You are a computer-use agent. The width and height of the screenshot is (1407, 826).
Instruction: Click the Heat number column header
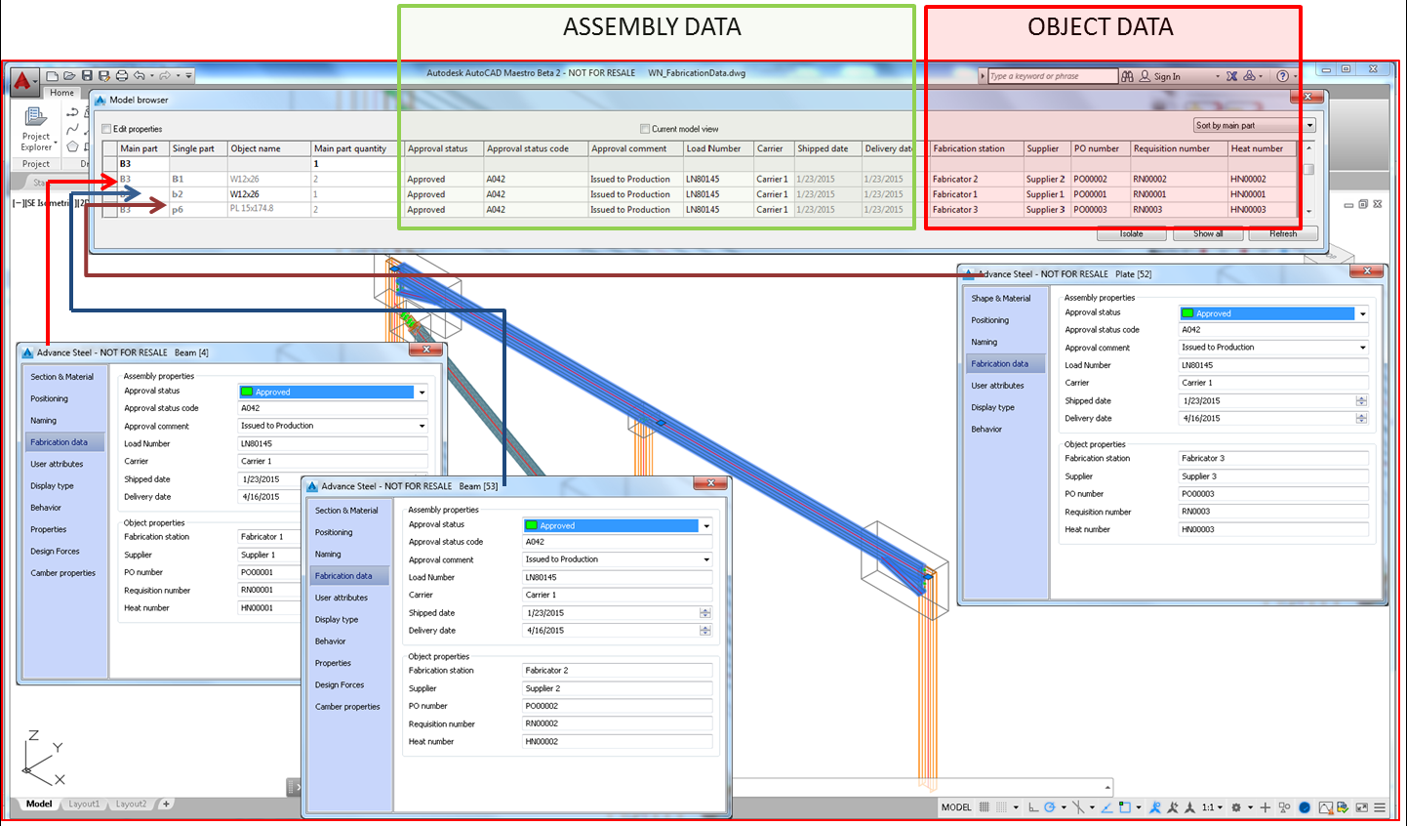coord(1263,149)
